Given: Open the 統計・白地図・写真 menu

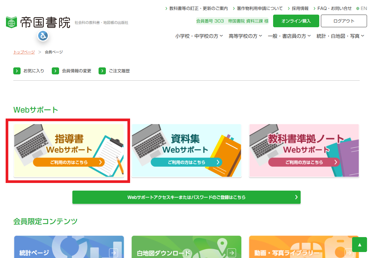Looking at the screenshot, I should (x=340, y=36).
